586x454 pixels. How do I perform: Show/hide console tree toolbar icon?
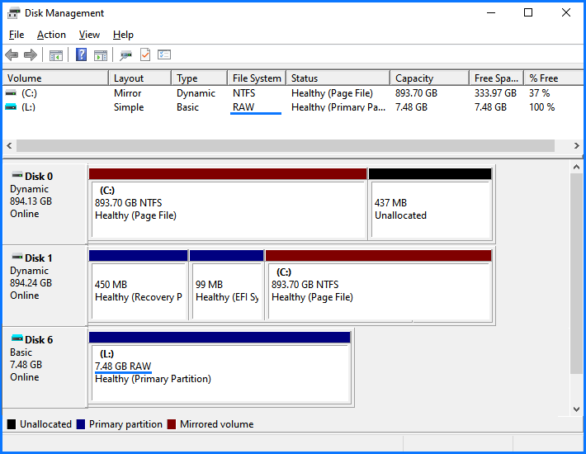56,55
